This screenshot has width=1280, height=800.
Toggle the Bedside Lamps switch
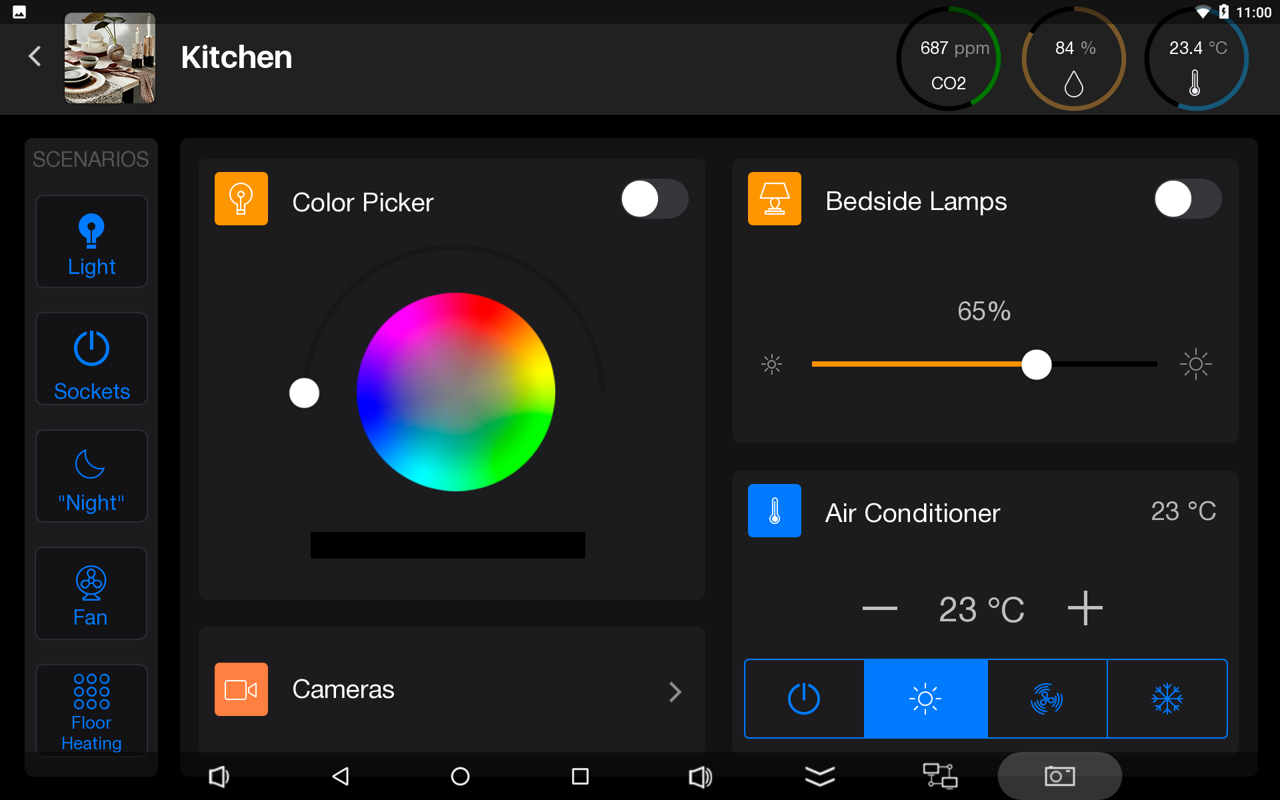(1187, 199)
